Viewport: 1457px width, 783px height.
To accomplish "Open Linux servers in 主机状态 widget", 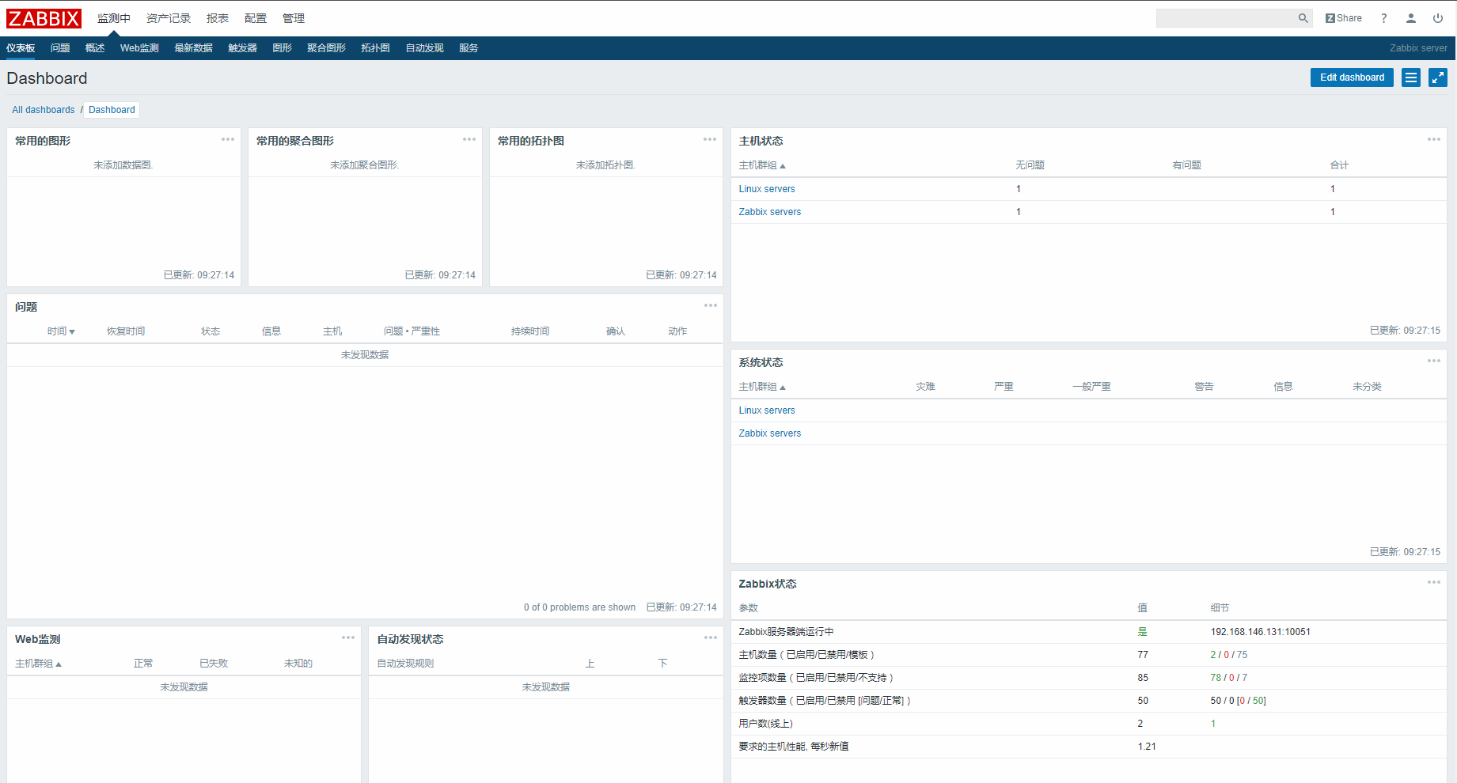I will point(767,189).
